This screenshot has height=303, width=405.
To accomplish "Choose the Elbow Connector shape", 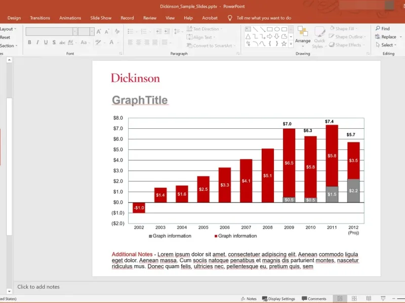I will [x=255, y=36].
